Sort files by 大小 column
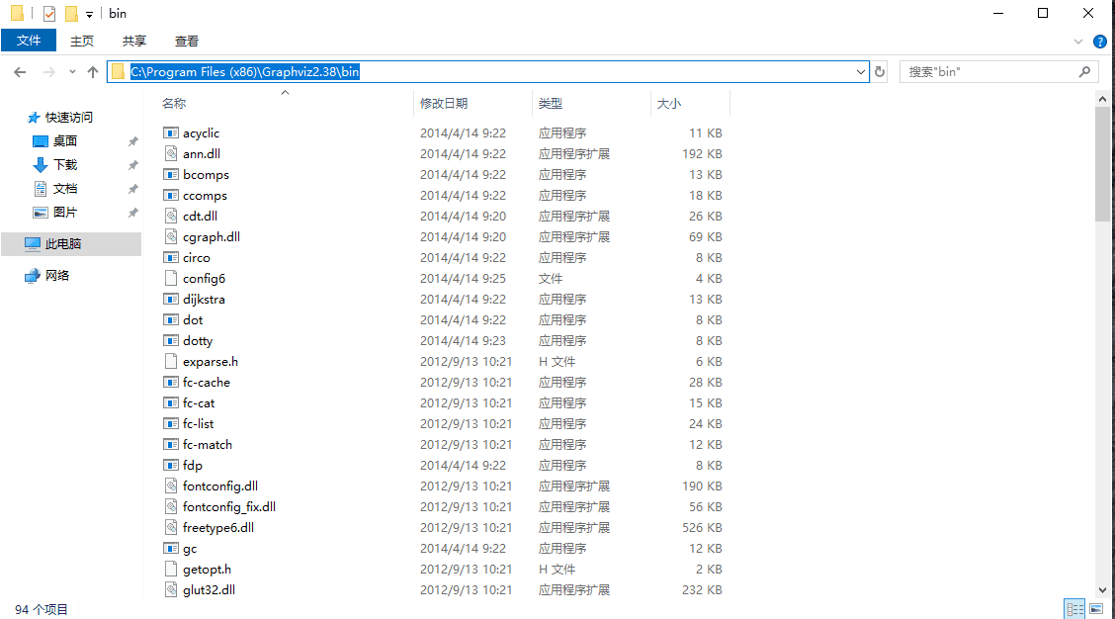The width and height of the screenshot is (1115, 619). 669,104
